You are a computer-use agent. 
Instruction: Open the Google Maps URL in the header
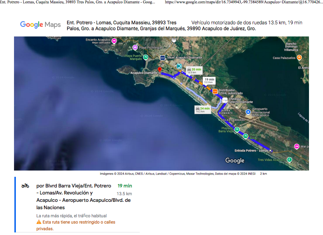(x=244, y=2)
